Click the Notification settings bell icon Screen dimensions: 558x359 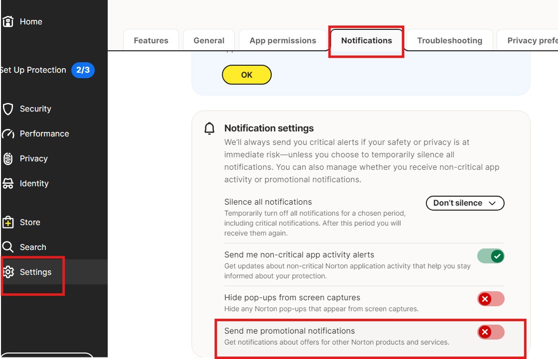209,128
